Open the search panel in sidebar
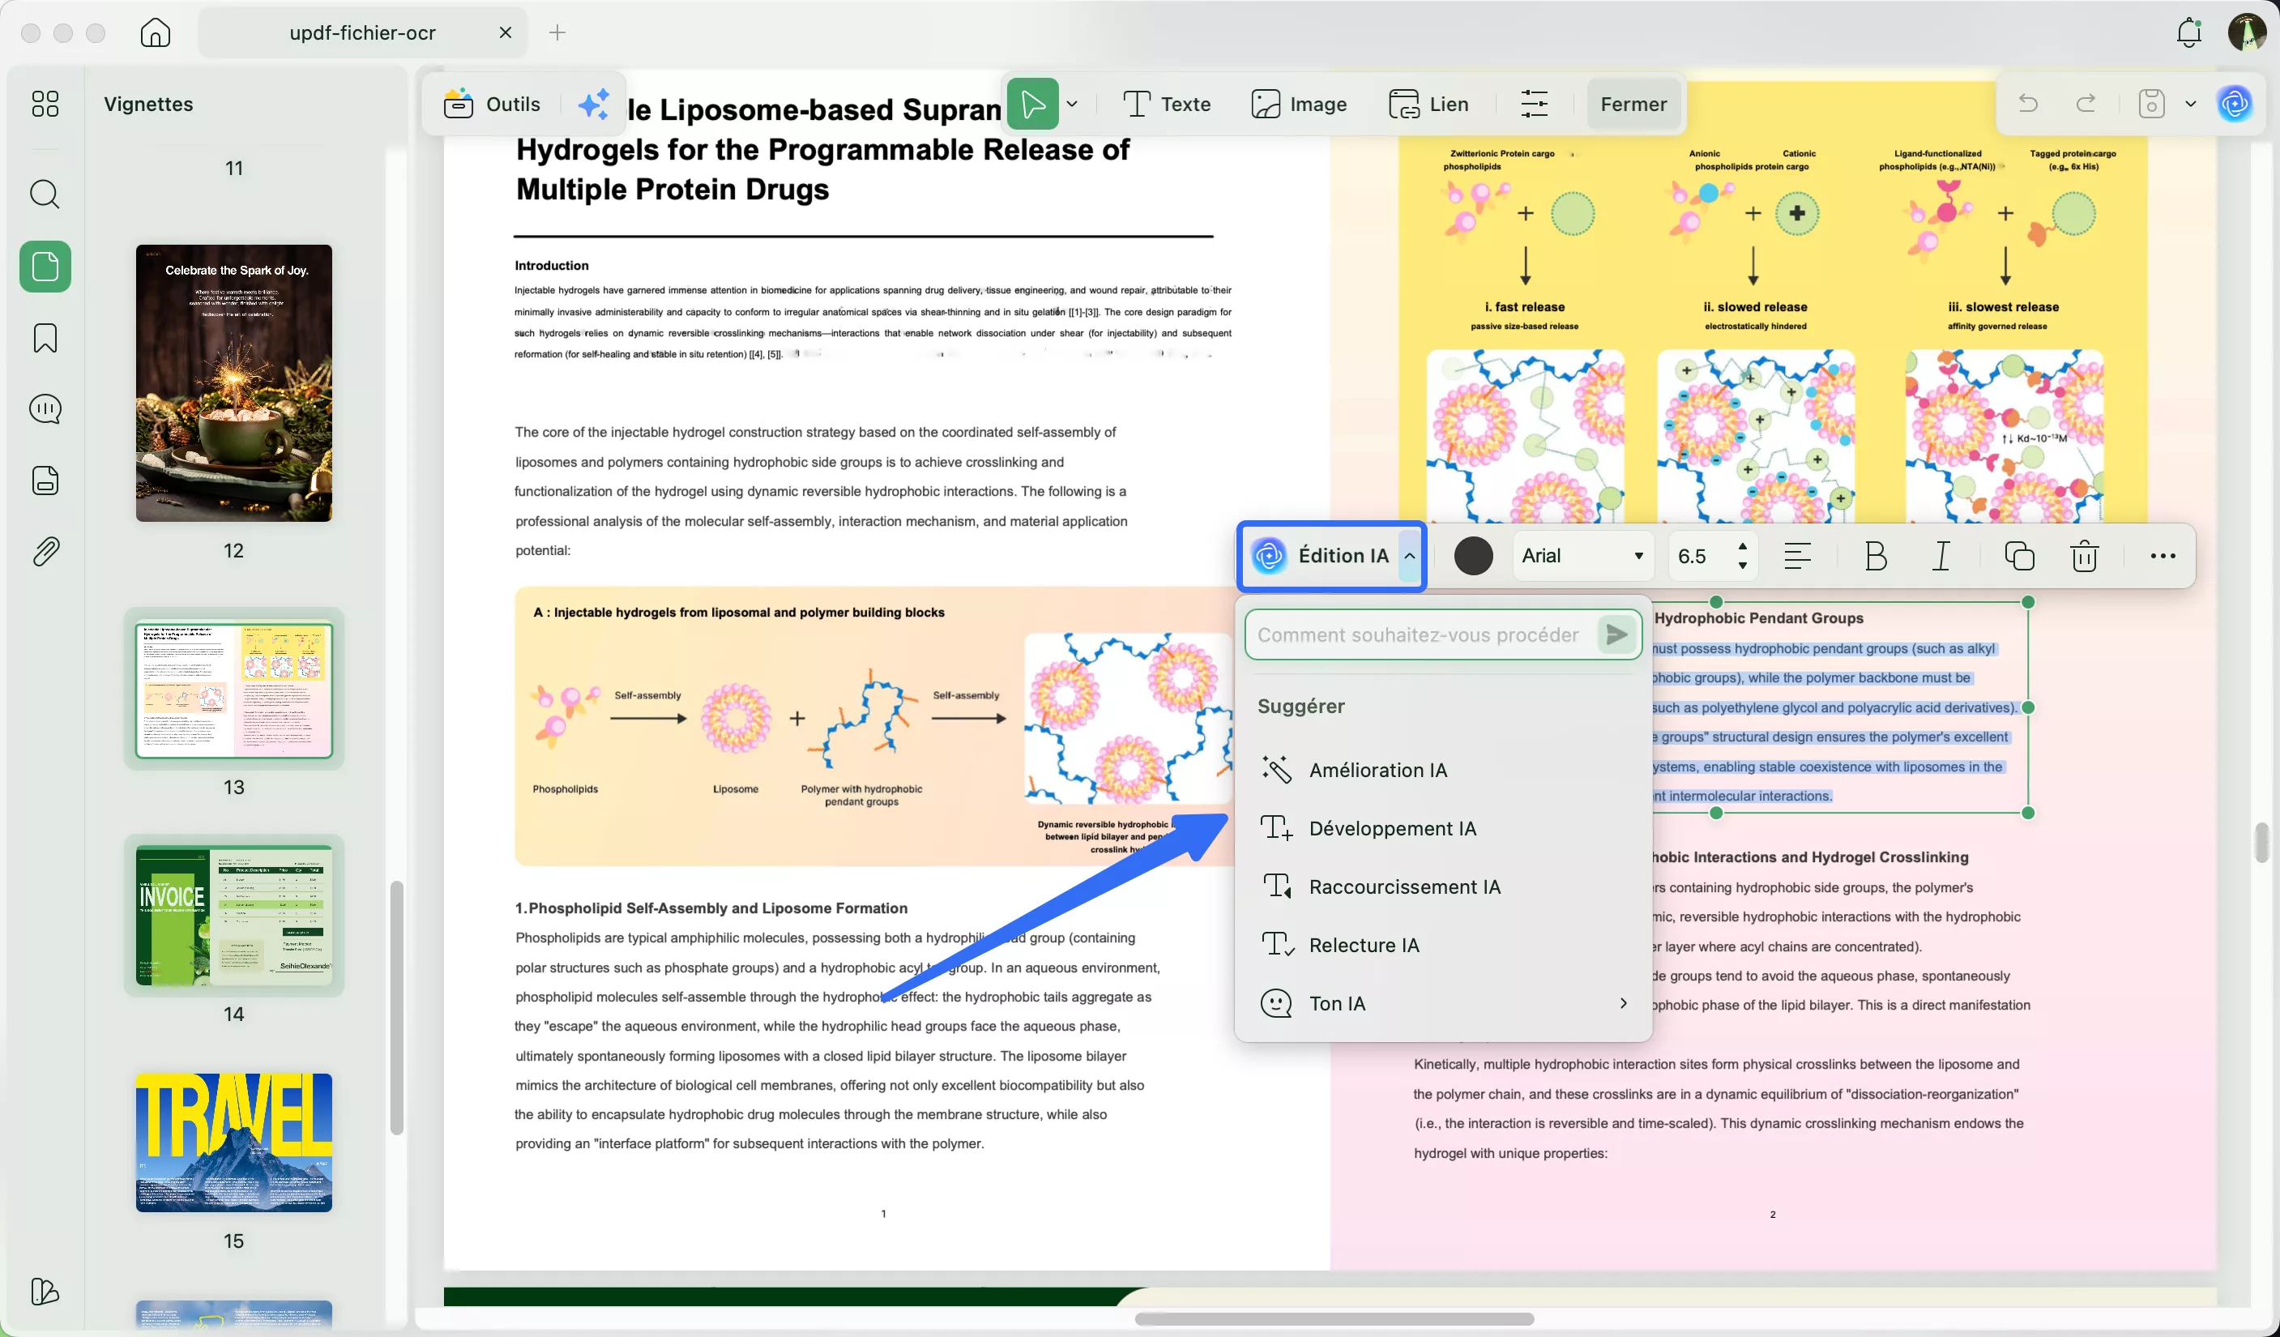 [45, 194]
